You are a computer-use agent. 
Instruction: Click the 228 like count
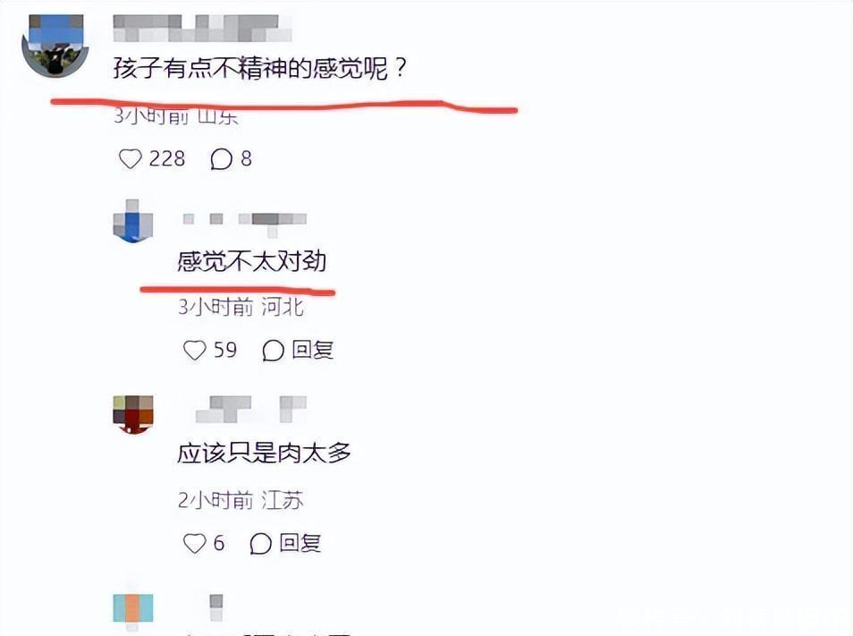point(167,159)
